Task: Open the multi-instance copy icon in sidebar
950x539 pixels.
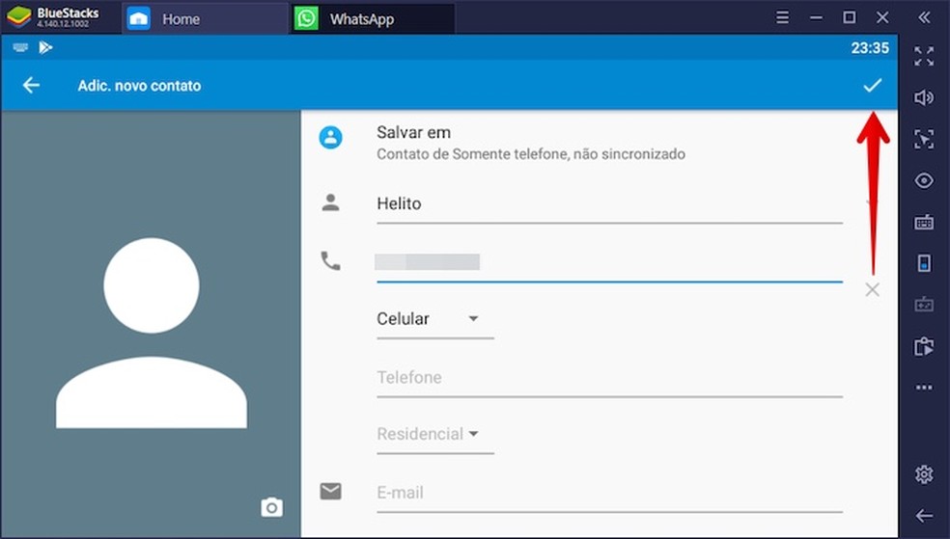Action: [924, 346]
